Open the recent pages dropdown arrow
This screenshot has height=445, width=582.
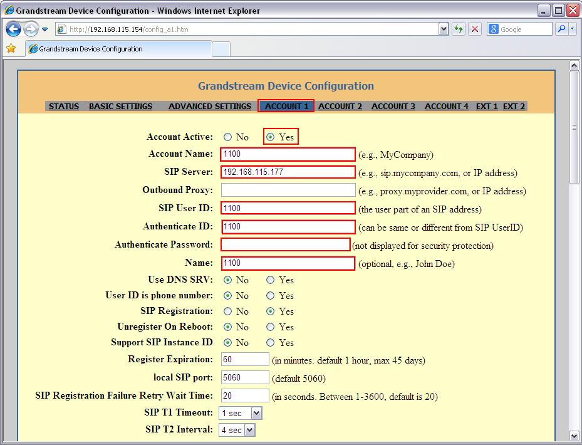pos(45,29)
